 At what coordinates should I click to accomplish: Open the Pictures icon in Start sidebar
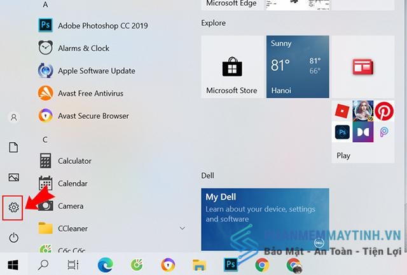[13, 178]
